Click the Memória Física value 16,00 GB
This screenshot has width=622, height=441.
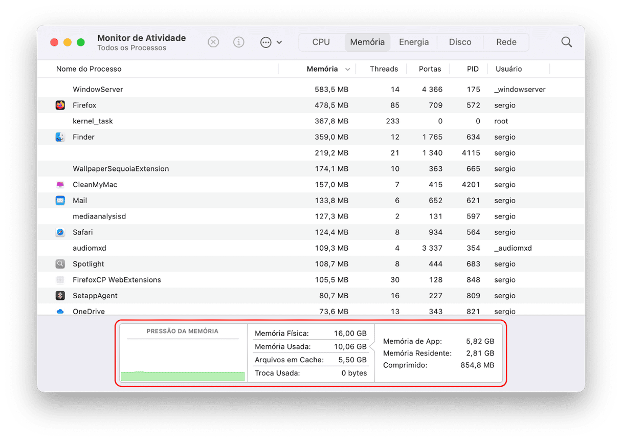click(x=350, y=334)
